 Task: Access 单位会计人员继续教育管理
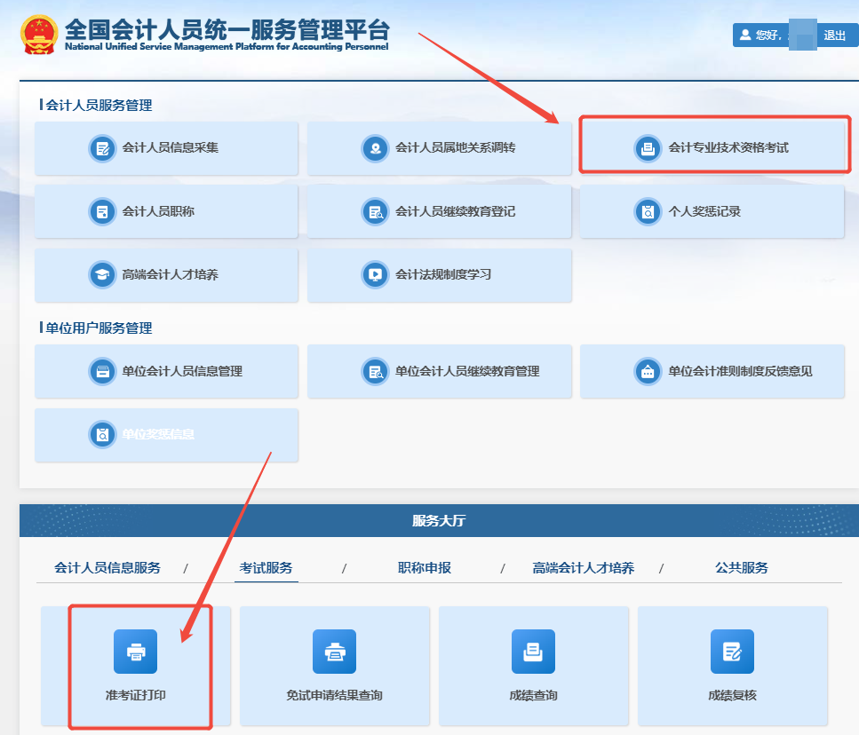[x=439, y=371]
